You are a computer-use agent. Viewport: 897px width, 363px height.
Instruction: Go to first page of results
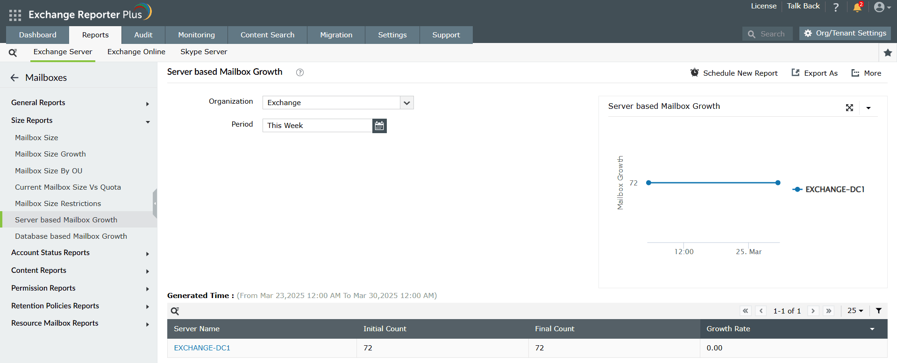pos(746,311)
